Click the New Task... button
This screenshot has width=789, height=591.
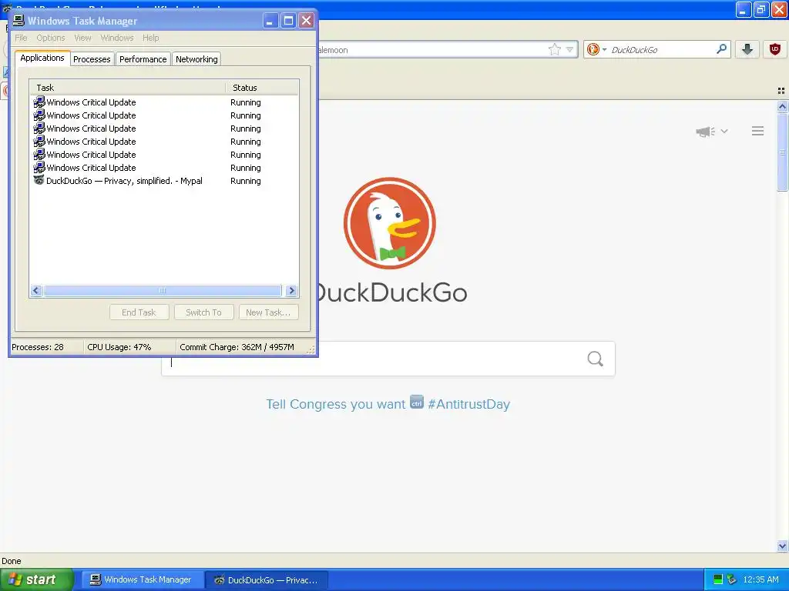268,312
